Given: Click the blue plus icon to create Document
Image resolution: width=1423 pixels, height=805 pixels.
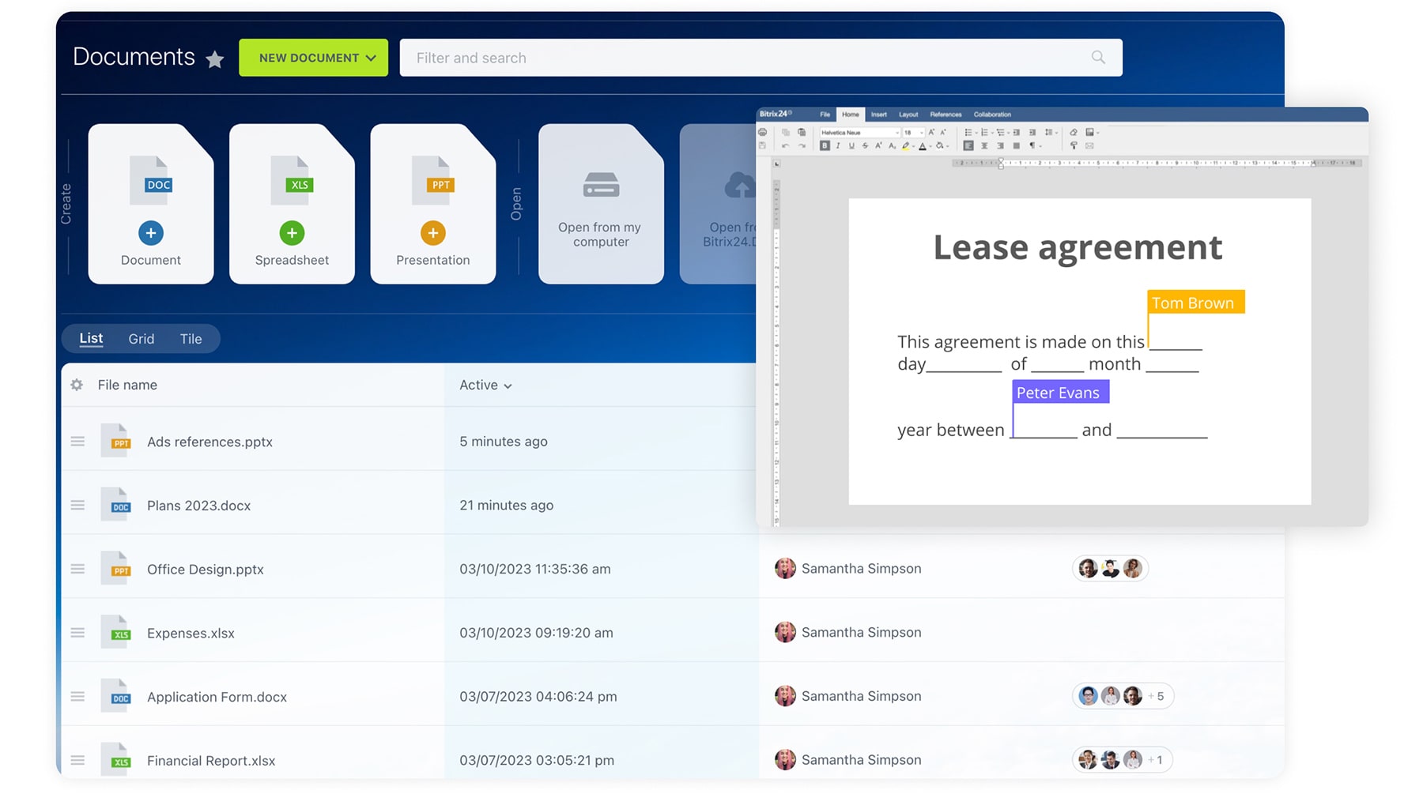Looking at the screenshot, I should [x=150, y=233].
